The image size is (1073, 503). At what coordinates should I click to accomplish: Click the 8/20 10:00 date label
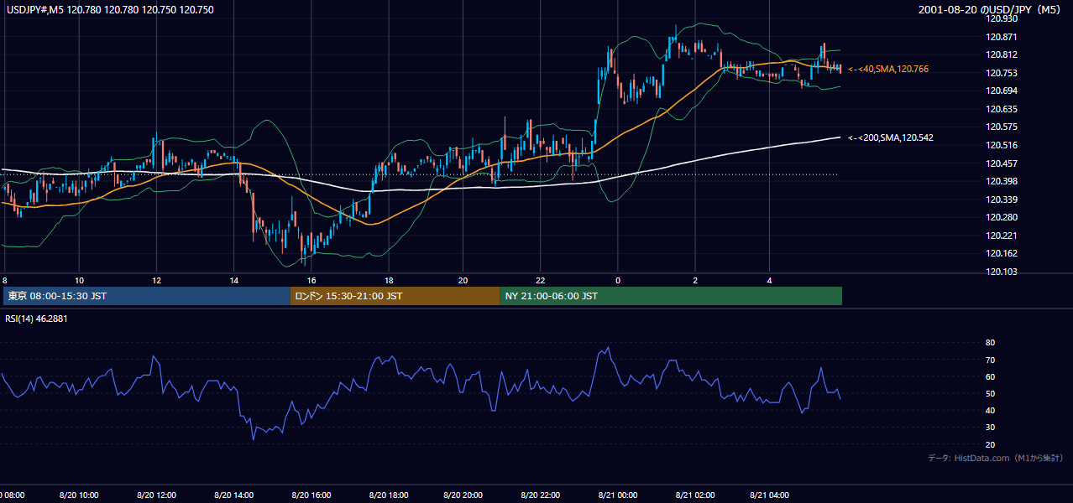[79, 495]
